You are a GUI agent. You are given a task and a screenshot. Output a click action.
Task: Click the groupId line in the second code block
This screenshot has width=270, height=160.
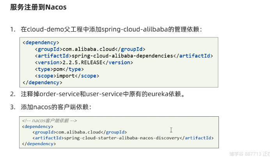pos(80,132)
